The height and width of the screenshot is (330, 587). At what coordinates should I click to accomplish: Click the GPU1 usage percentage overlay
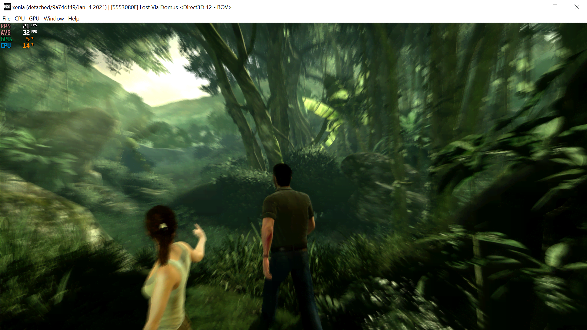28,39
